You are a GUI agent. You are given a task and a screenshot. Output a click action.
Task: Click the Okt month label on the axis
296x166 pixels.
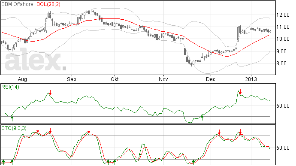tap(115, 79)
